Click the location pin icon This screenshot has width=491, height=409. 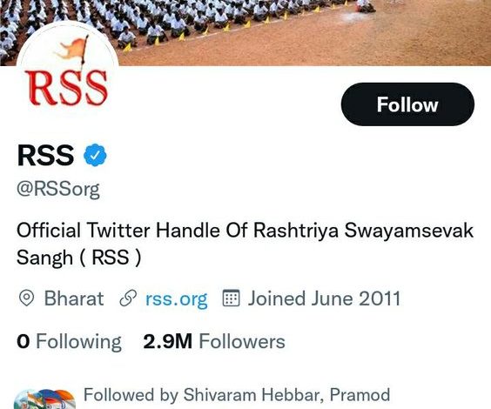pyautogui.click(x=26, y=298)
